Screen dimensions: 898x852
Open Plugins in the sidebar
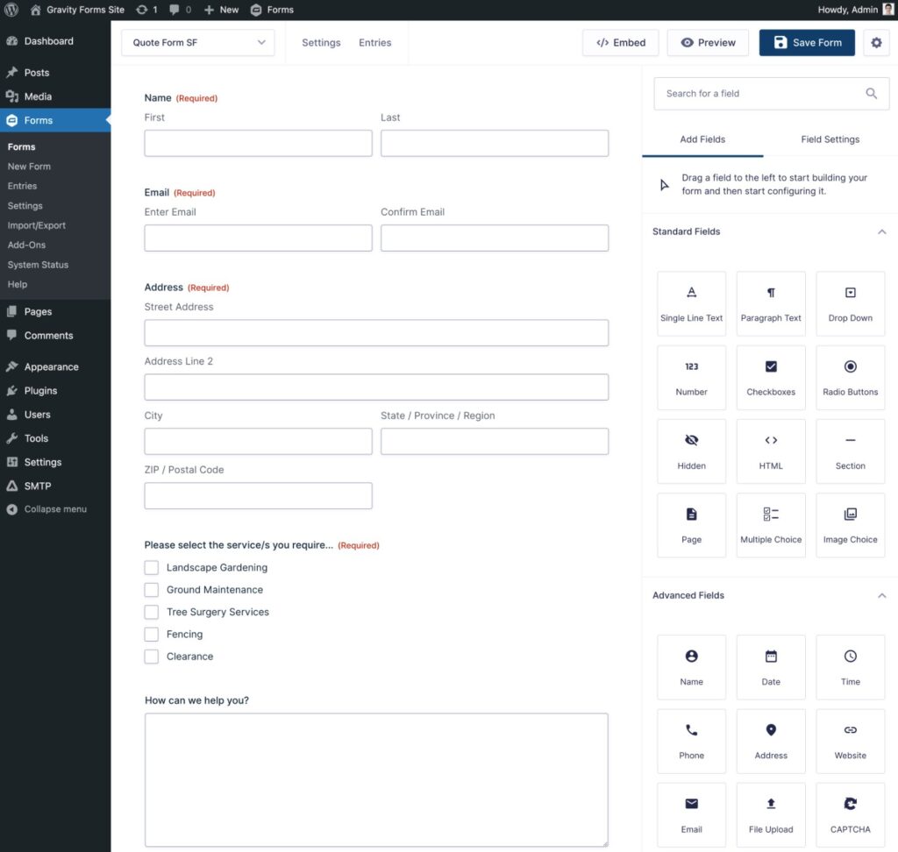click(55, 391)
